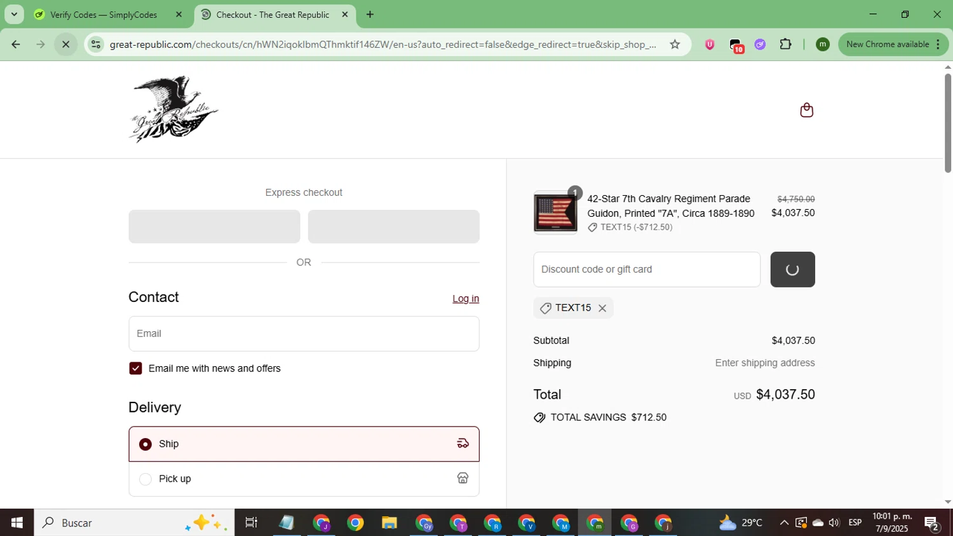View site information icon in address bar
The width and height of the screenshot is (953, 536).
(96, 45)
